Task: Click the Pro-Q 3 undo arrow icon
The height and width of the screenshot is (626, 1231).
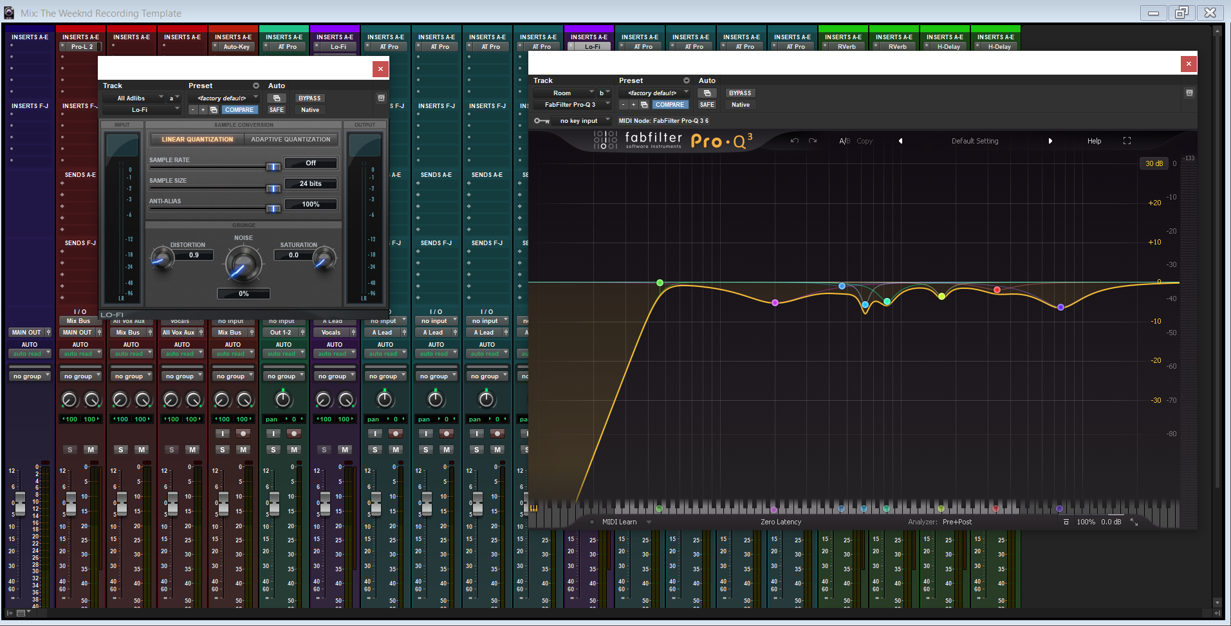Action: coord(795,141)
